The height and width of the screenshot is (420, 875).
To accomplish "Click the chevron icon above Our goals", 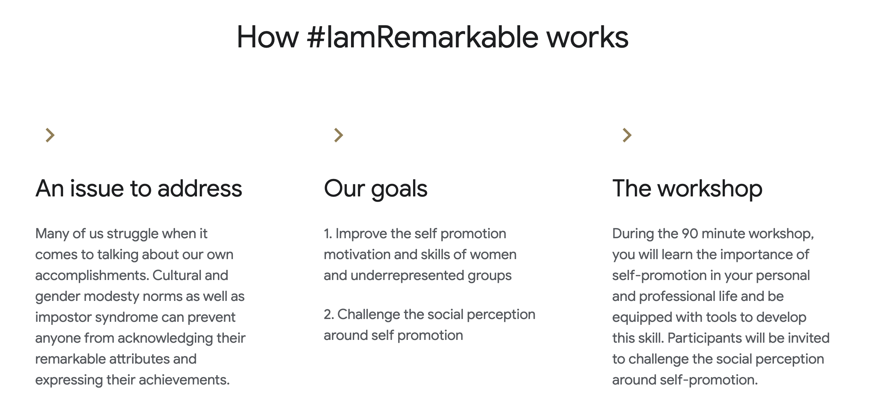I will coord(338,135).
